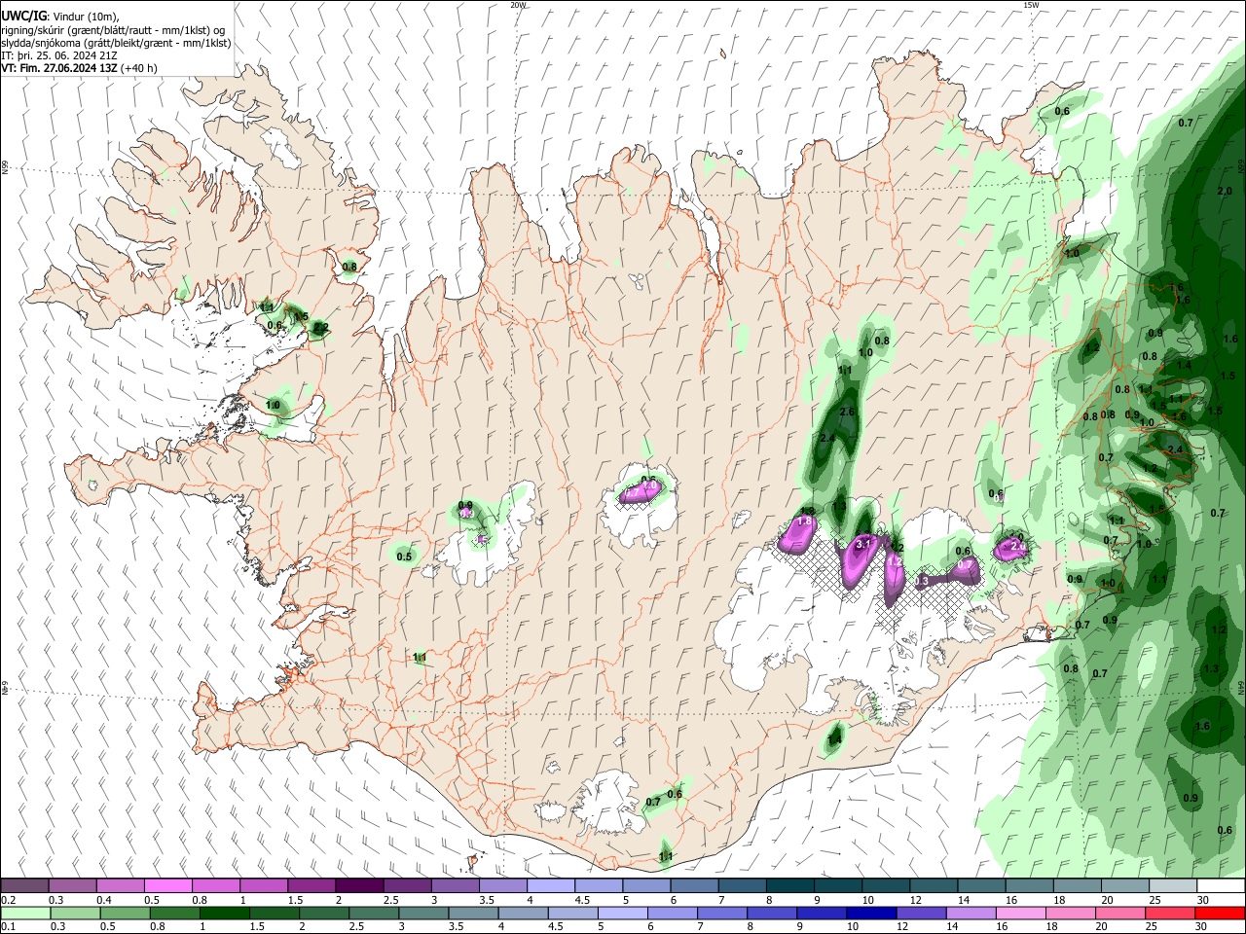This screenshot has height=934, width=1246.
Task: Click the UWC/IG Vindur (10m) title
Action: pyautogui.click(x=59, y=17)
